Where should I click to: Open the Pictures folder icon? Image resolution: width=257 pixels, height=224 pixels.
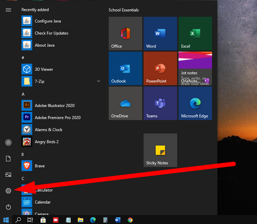pos(8,175)
